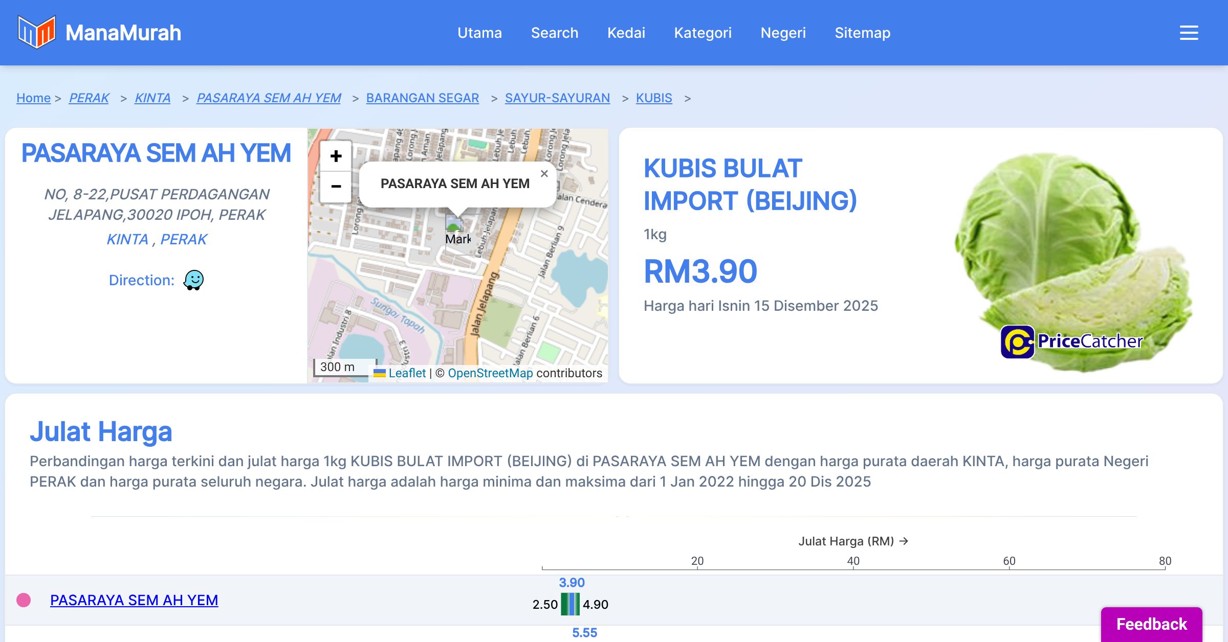This screenshot has height=642, width=1228.
Task: Click the pink legend dot beside PASARAYA SEM AH YEM
Action: (x=24, y=600)
